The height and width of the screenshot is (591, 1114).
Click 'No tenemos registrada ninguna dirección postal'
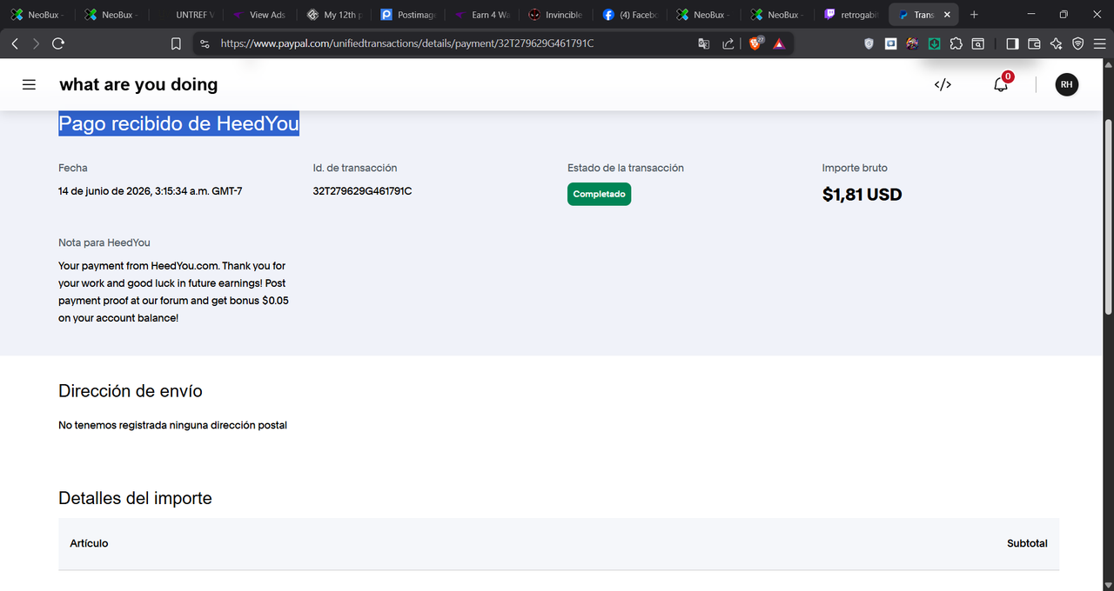[x=172, y=425]
